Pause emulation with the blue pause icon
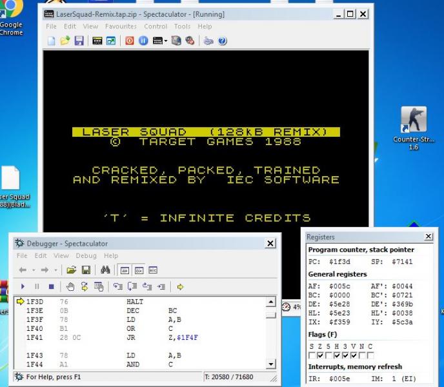This screenshot has height=387, width=444. (x=143, y=41)
